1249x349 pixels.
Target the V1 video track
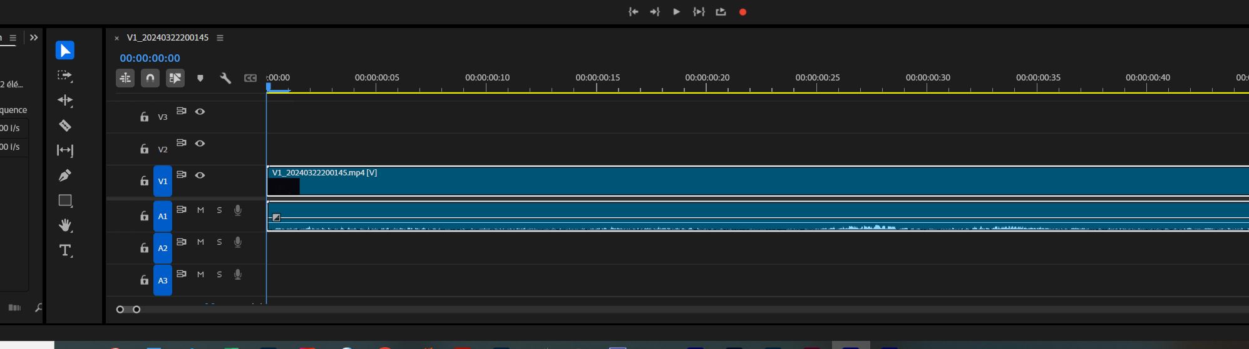pos(163,182)
